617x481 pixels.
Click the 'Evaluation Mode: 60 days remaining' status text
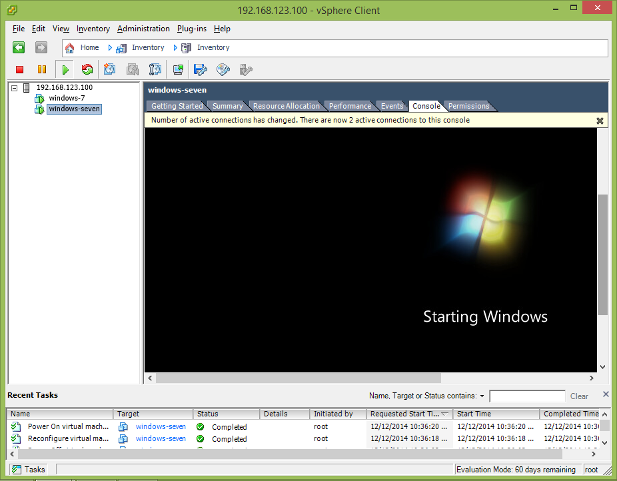pos(516,470)
